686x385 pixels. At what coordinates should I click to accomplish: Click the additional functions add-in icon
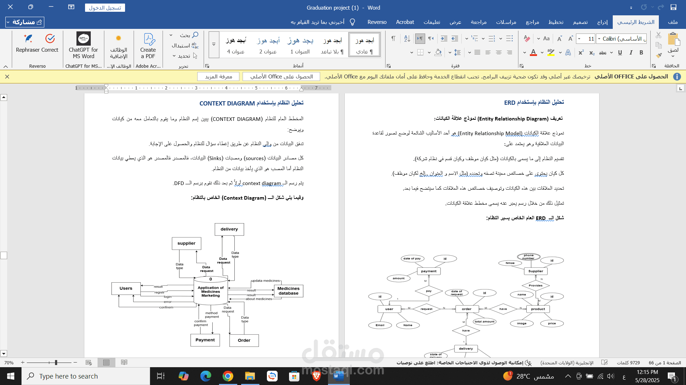coord(119,38)
